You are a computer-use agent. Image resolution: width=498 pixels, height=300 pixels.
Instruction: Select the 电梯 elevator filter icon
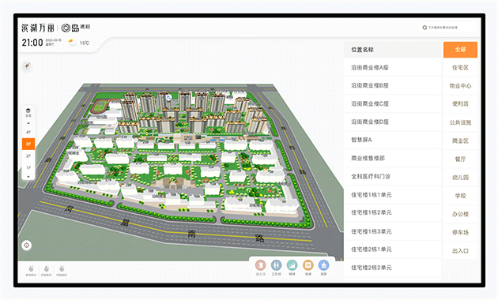click(x=307, y=265)
